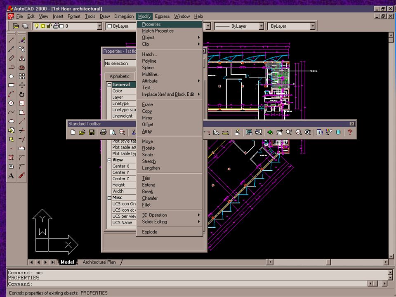
Task: Click the Explode dynamite icon
Action: pos(22,175)
